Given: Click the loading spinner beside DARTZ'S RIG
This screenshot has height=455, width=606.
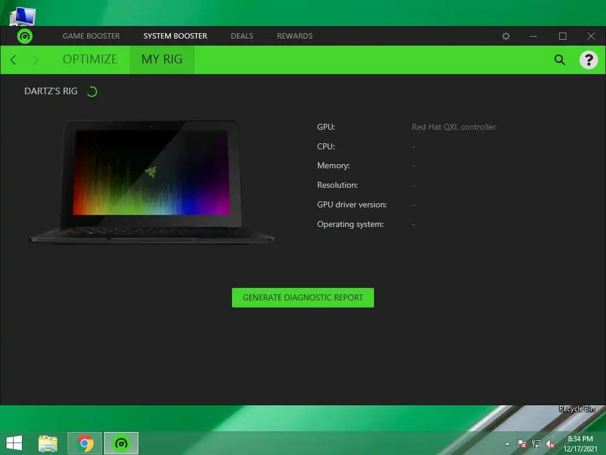Looking at the screenshot, I should click(92, 92).
